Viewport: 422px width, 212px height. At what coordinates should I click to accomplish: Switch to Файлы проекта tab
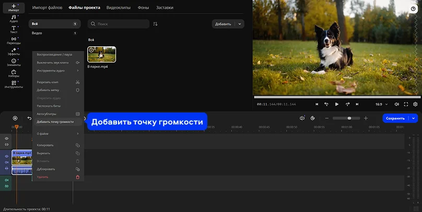click(84, 7)
